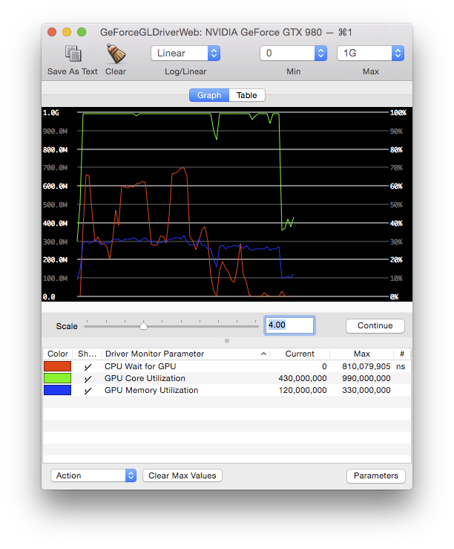Click the red CPU Wait for GPU swatch

coord(57,366)
